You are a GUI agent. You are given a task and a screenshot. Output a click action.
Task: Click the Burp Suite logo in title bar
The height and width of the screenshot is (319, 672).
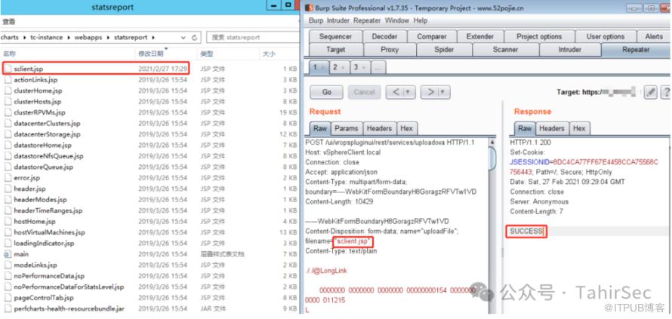pyautogui.click(x=308, y=6)
